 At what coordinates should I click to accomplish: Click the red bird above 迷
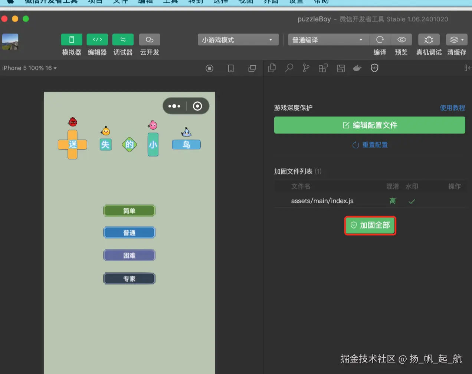pyautogui.click(x=73, y=122)
